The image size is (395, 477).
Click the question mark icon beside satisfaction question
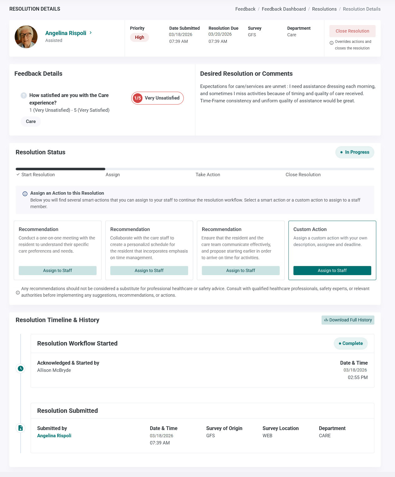tap(23, 95)
